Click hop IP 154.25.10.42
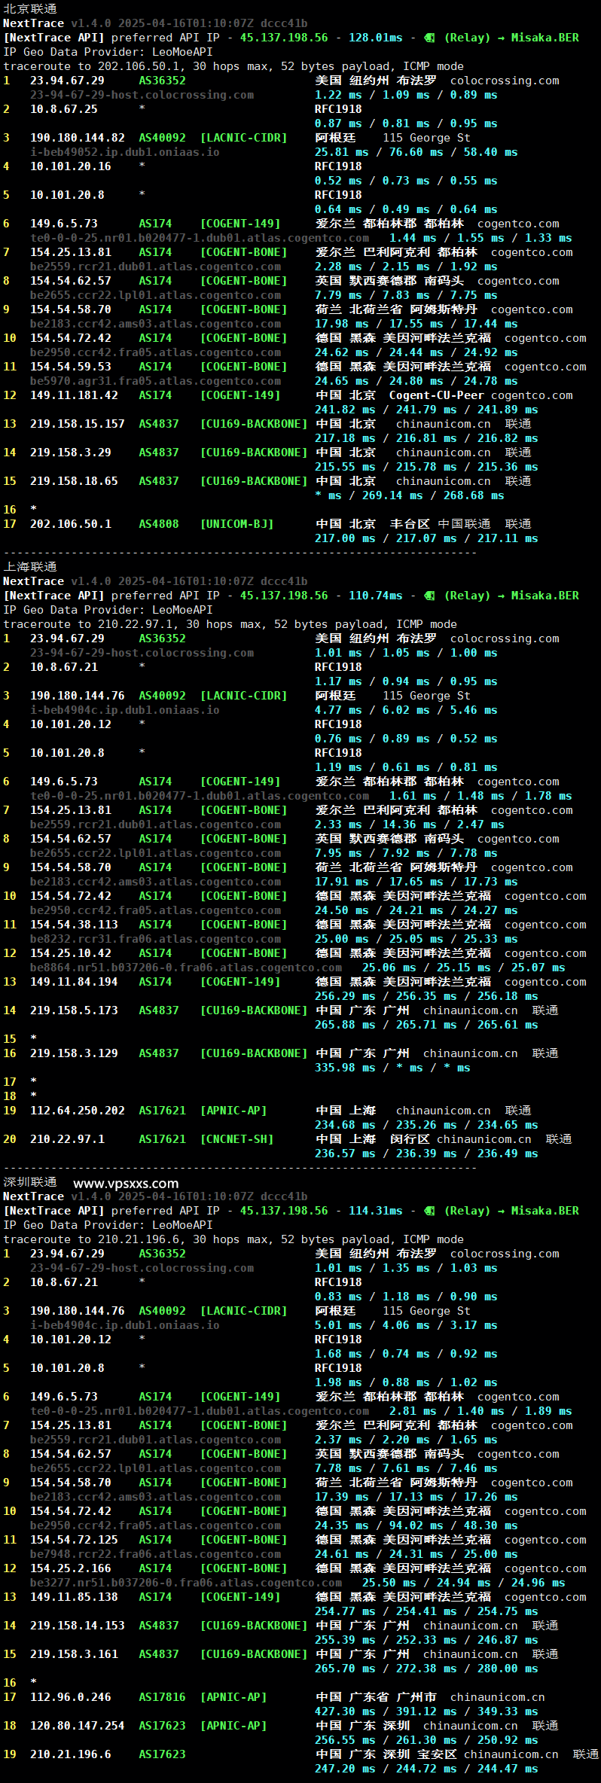The image size is (601, 1783). click(71, 953)
